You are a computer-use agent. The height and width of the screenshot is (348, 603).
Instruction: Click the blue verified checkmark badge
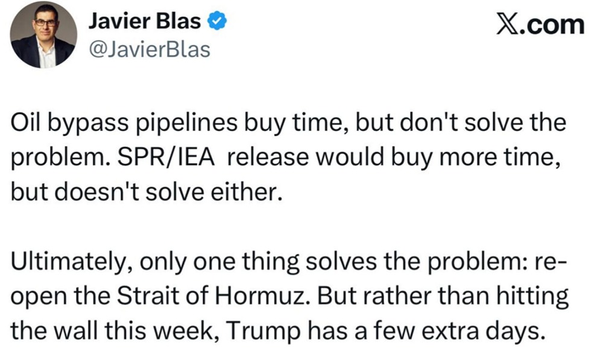pyautogui.click(x=217, y=22)
